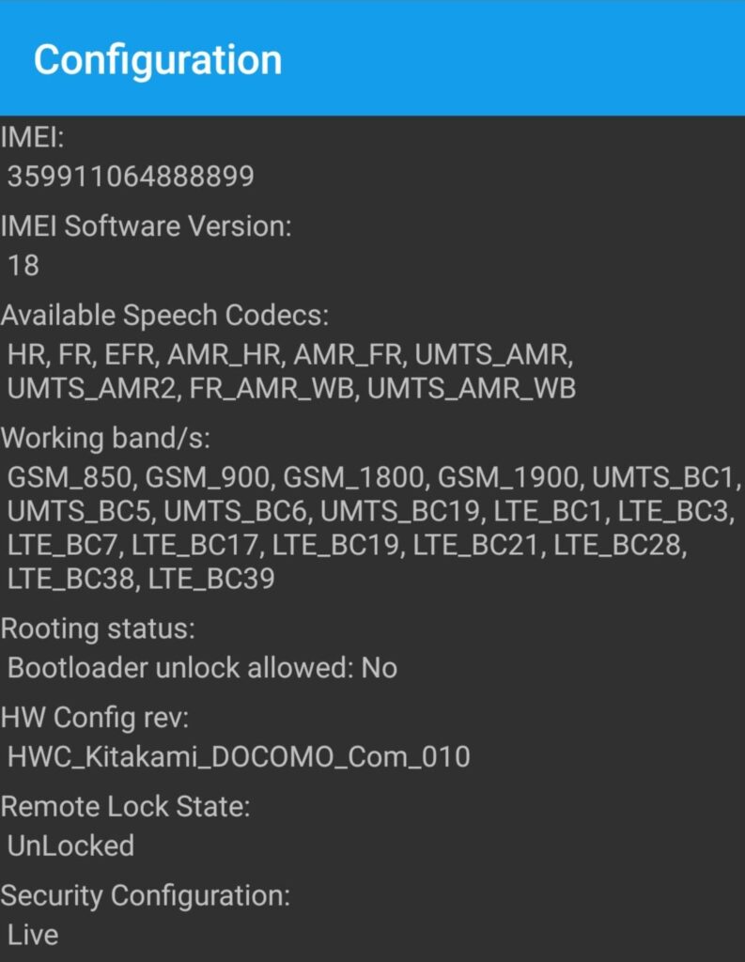The height and width of the screenshot is (962, 745).
Task: Tap the GSM_850, GSM_900 bands line
Action: [374, 477]
